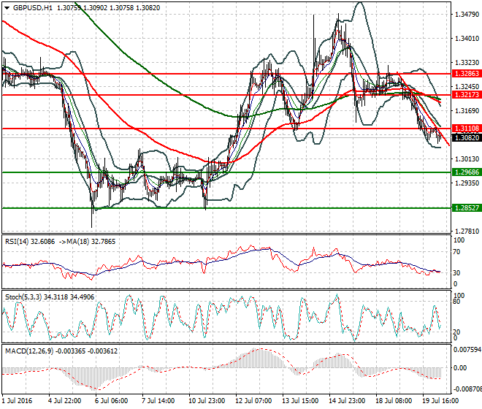Click the MACD scale value -0.008708
Viewport: 482px width, 409px height.
point(467,389)
